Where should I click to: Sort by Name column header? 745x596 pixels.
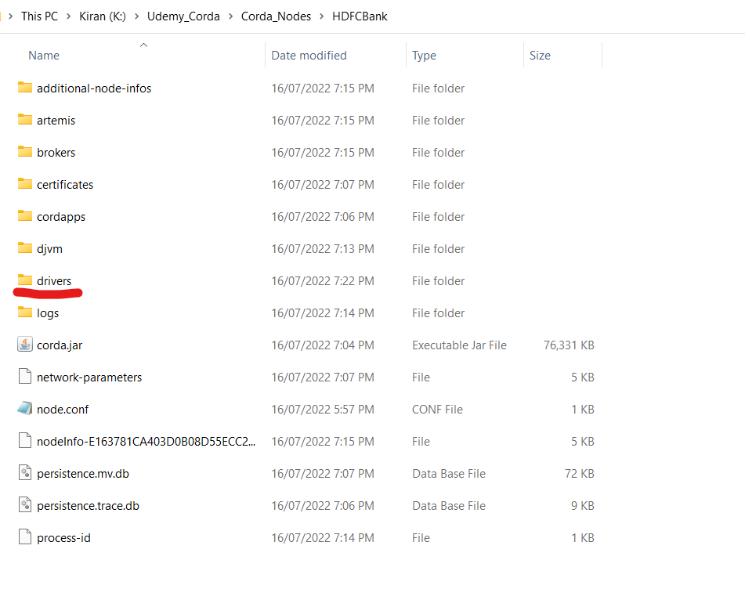tap(44, 56)
